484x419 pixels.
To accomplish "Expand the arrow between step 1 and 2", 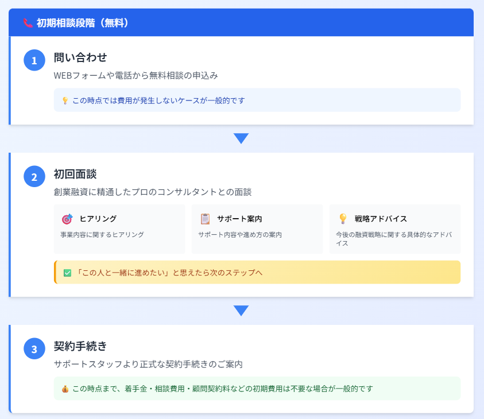I will pyautogui.click(x=242, y=137).
